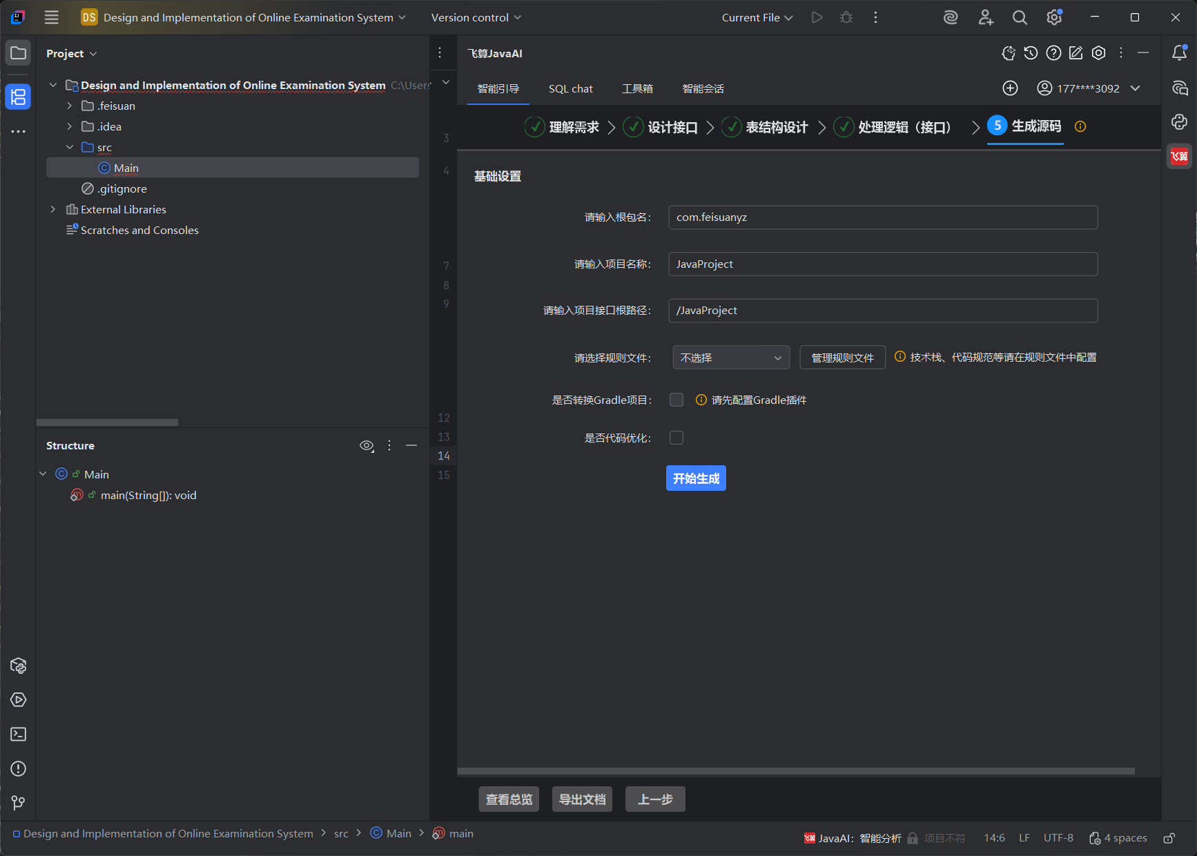Viewport: 1197px width, 856px height.
Task: Expand External Libraries node
Action: pos(52,209)
